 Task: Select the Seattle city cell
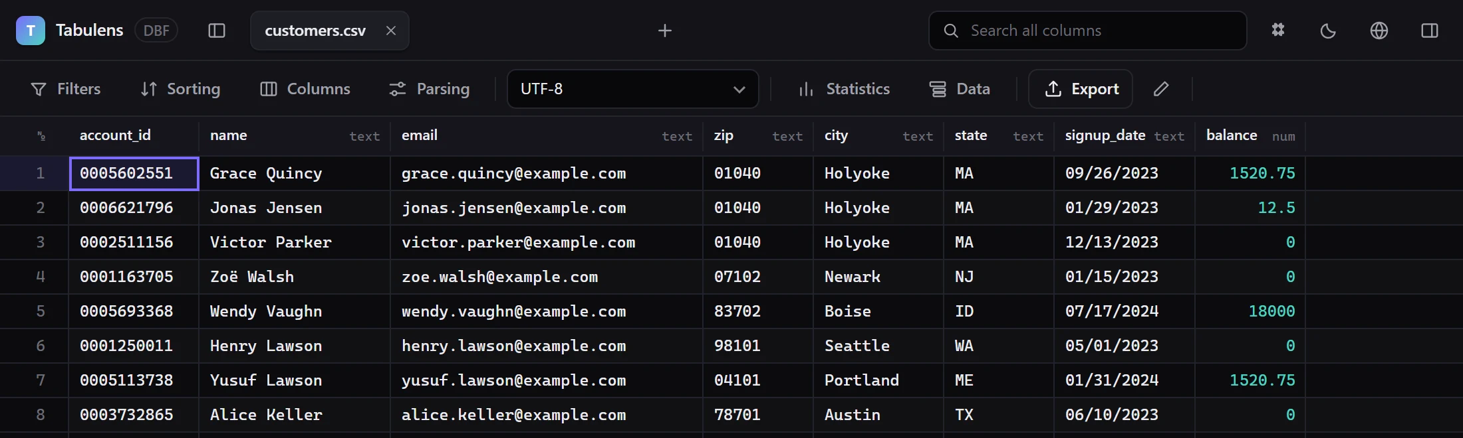coord(878,346)
